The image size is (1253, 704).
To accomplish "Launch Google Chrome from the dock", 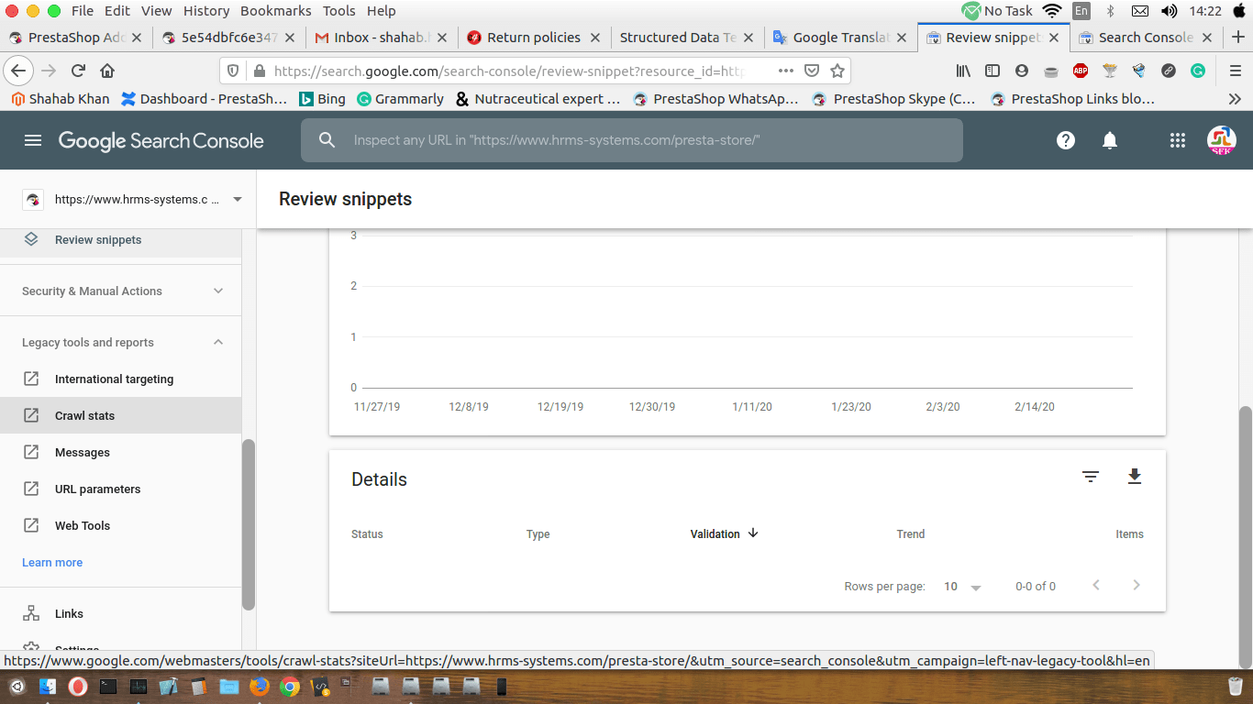I will pos(289,686).
